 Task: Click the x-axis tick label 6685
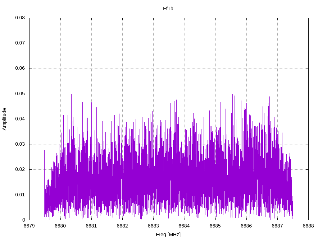216,226
